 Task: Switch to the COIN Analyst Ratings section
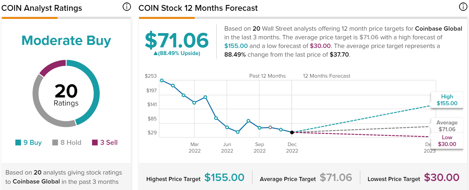(x=42, y=8)
